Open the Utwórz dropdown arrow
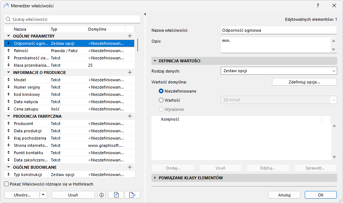 point(44,195)
